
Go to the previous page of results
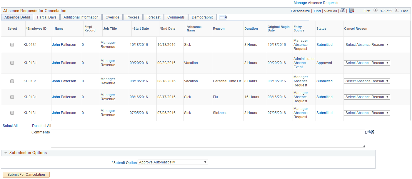coord(376,11)
